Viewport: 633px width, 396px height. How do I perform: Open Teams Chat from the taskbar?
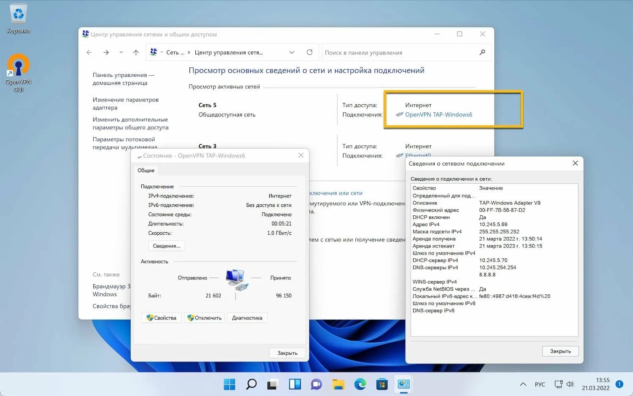pos(316,384)
